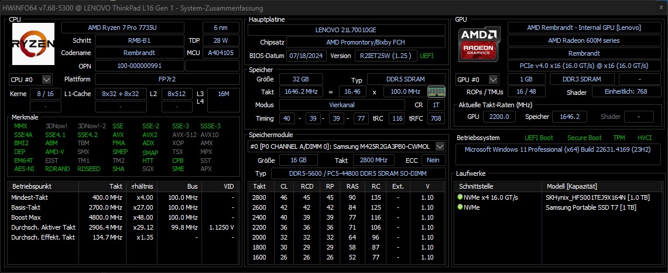Click the Secure Boot status label

pos(584,138)
